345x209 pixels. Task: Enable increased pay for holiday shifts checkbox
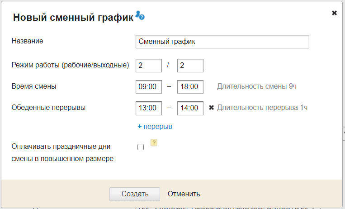pyautogui.click(x=141, y=147)
